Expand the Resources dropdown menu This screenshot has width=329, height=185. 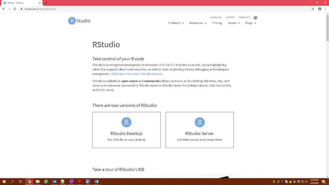coord(198,23)
